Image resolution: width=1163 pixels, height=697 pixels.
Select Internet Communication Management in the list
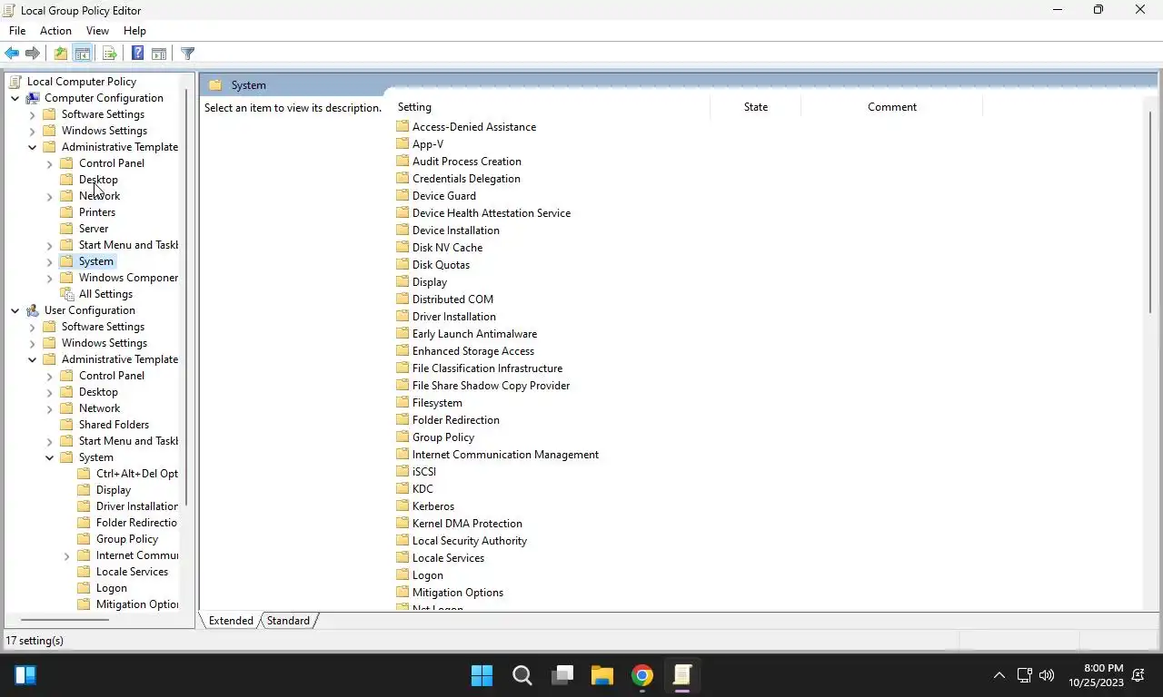(x=505, y=455)
